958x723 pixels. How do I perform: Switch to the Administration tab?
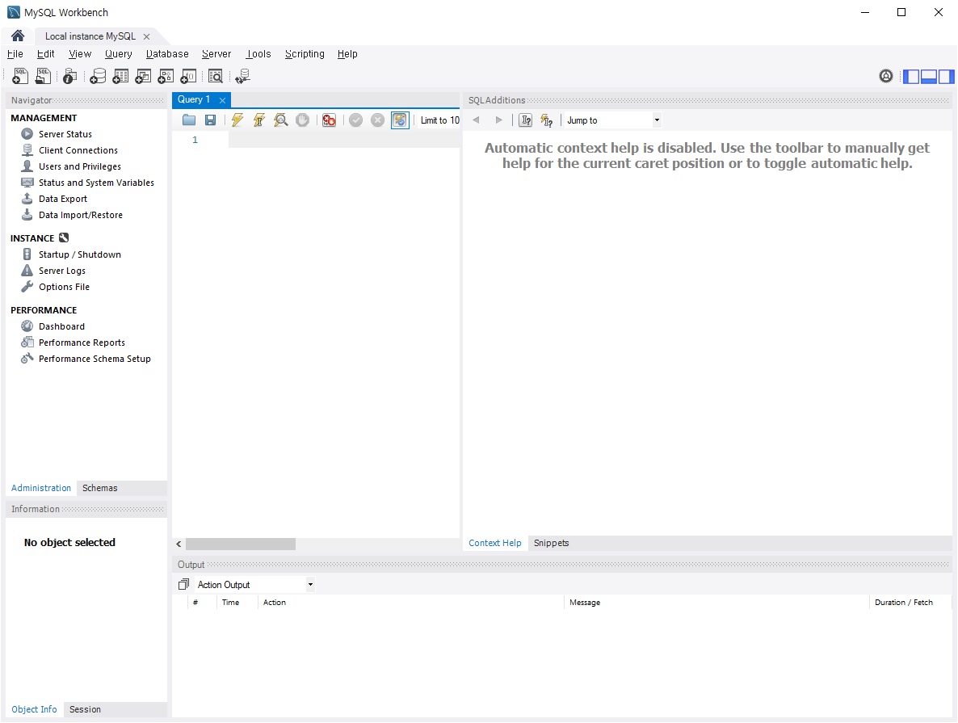[x=41, y=488]
